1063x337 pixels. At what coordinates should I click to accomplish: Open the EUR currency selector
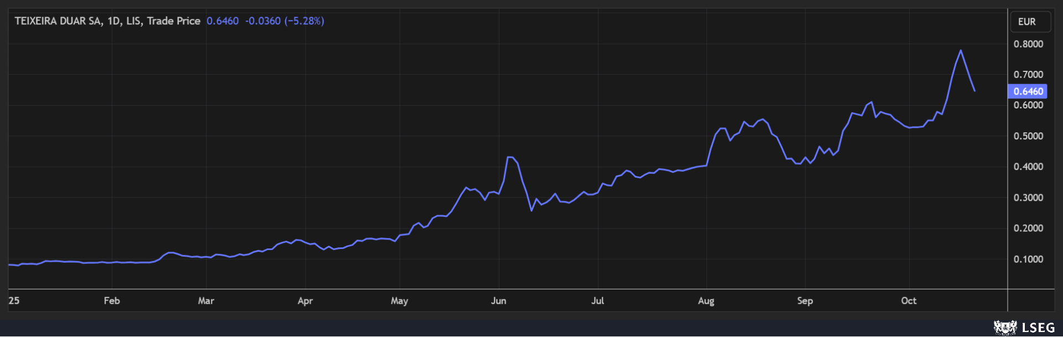(1027, 22)
